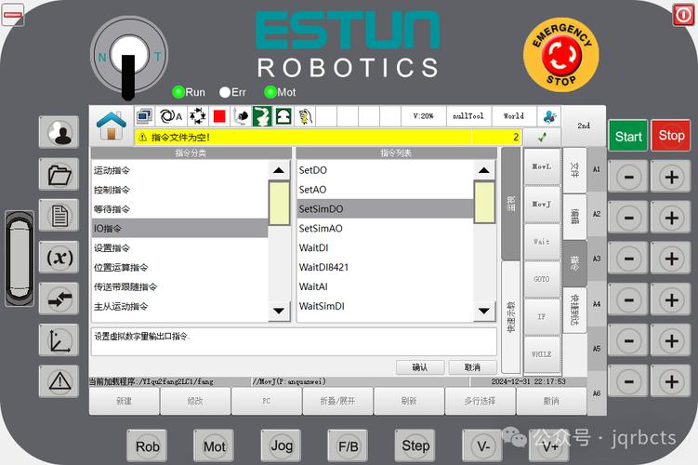Select SetAO instruction

point(385,190)
